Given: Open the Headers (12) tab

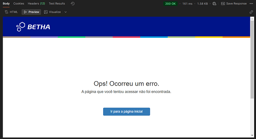Looking at the screenshot, I should (x=36, y=4).
